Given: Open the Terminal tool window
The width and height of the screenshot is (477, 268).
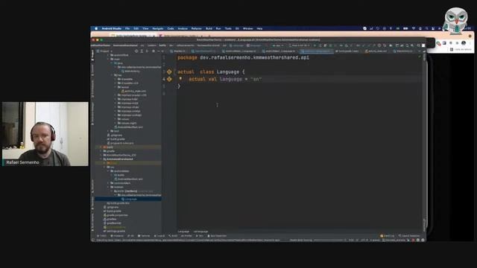Looking at the screenshot, I should (144, 236).
